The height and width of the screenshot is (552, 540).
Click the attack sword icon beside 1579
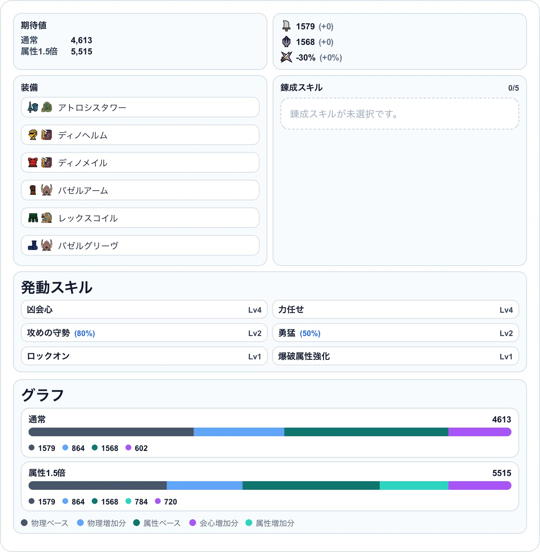click(x=286, y=26)
